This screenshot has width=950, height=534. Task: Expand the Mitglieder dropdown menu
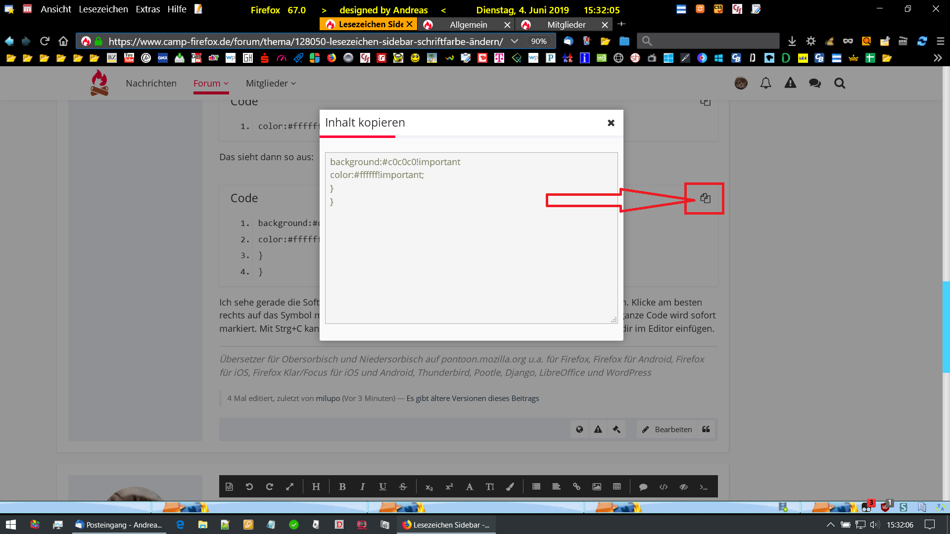point(271,83)
